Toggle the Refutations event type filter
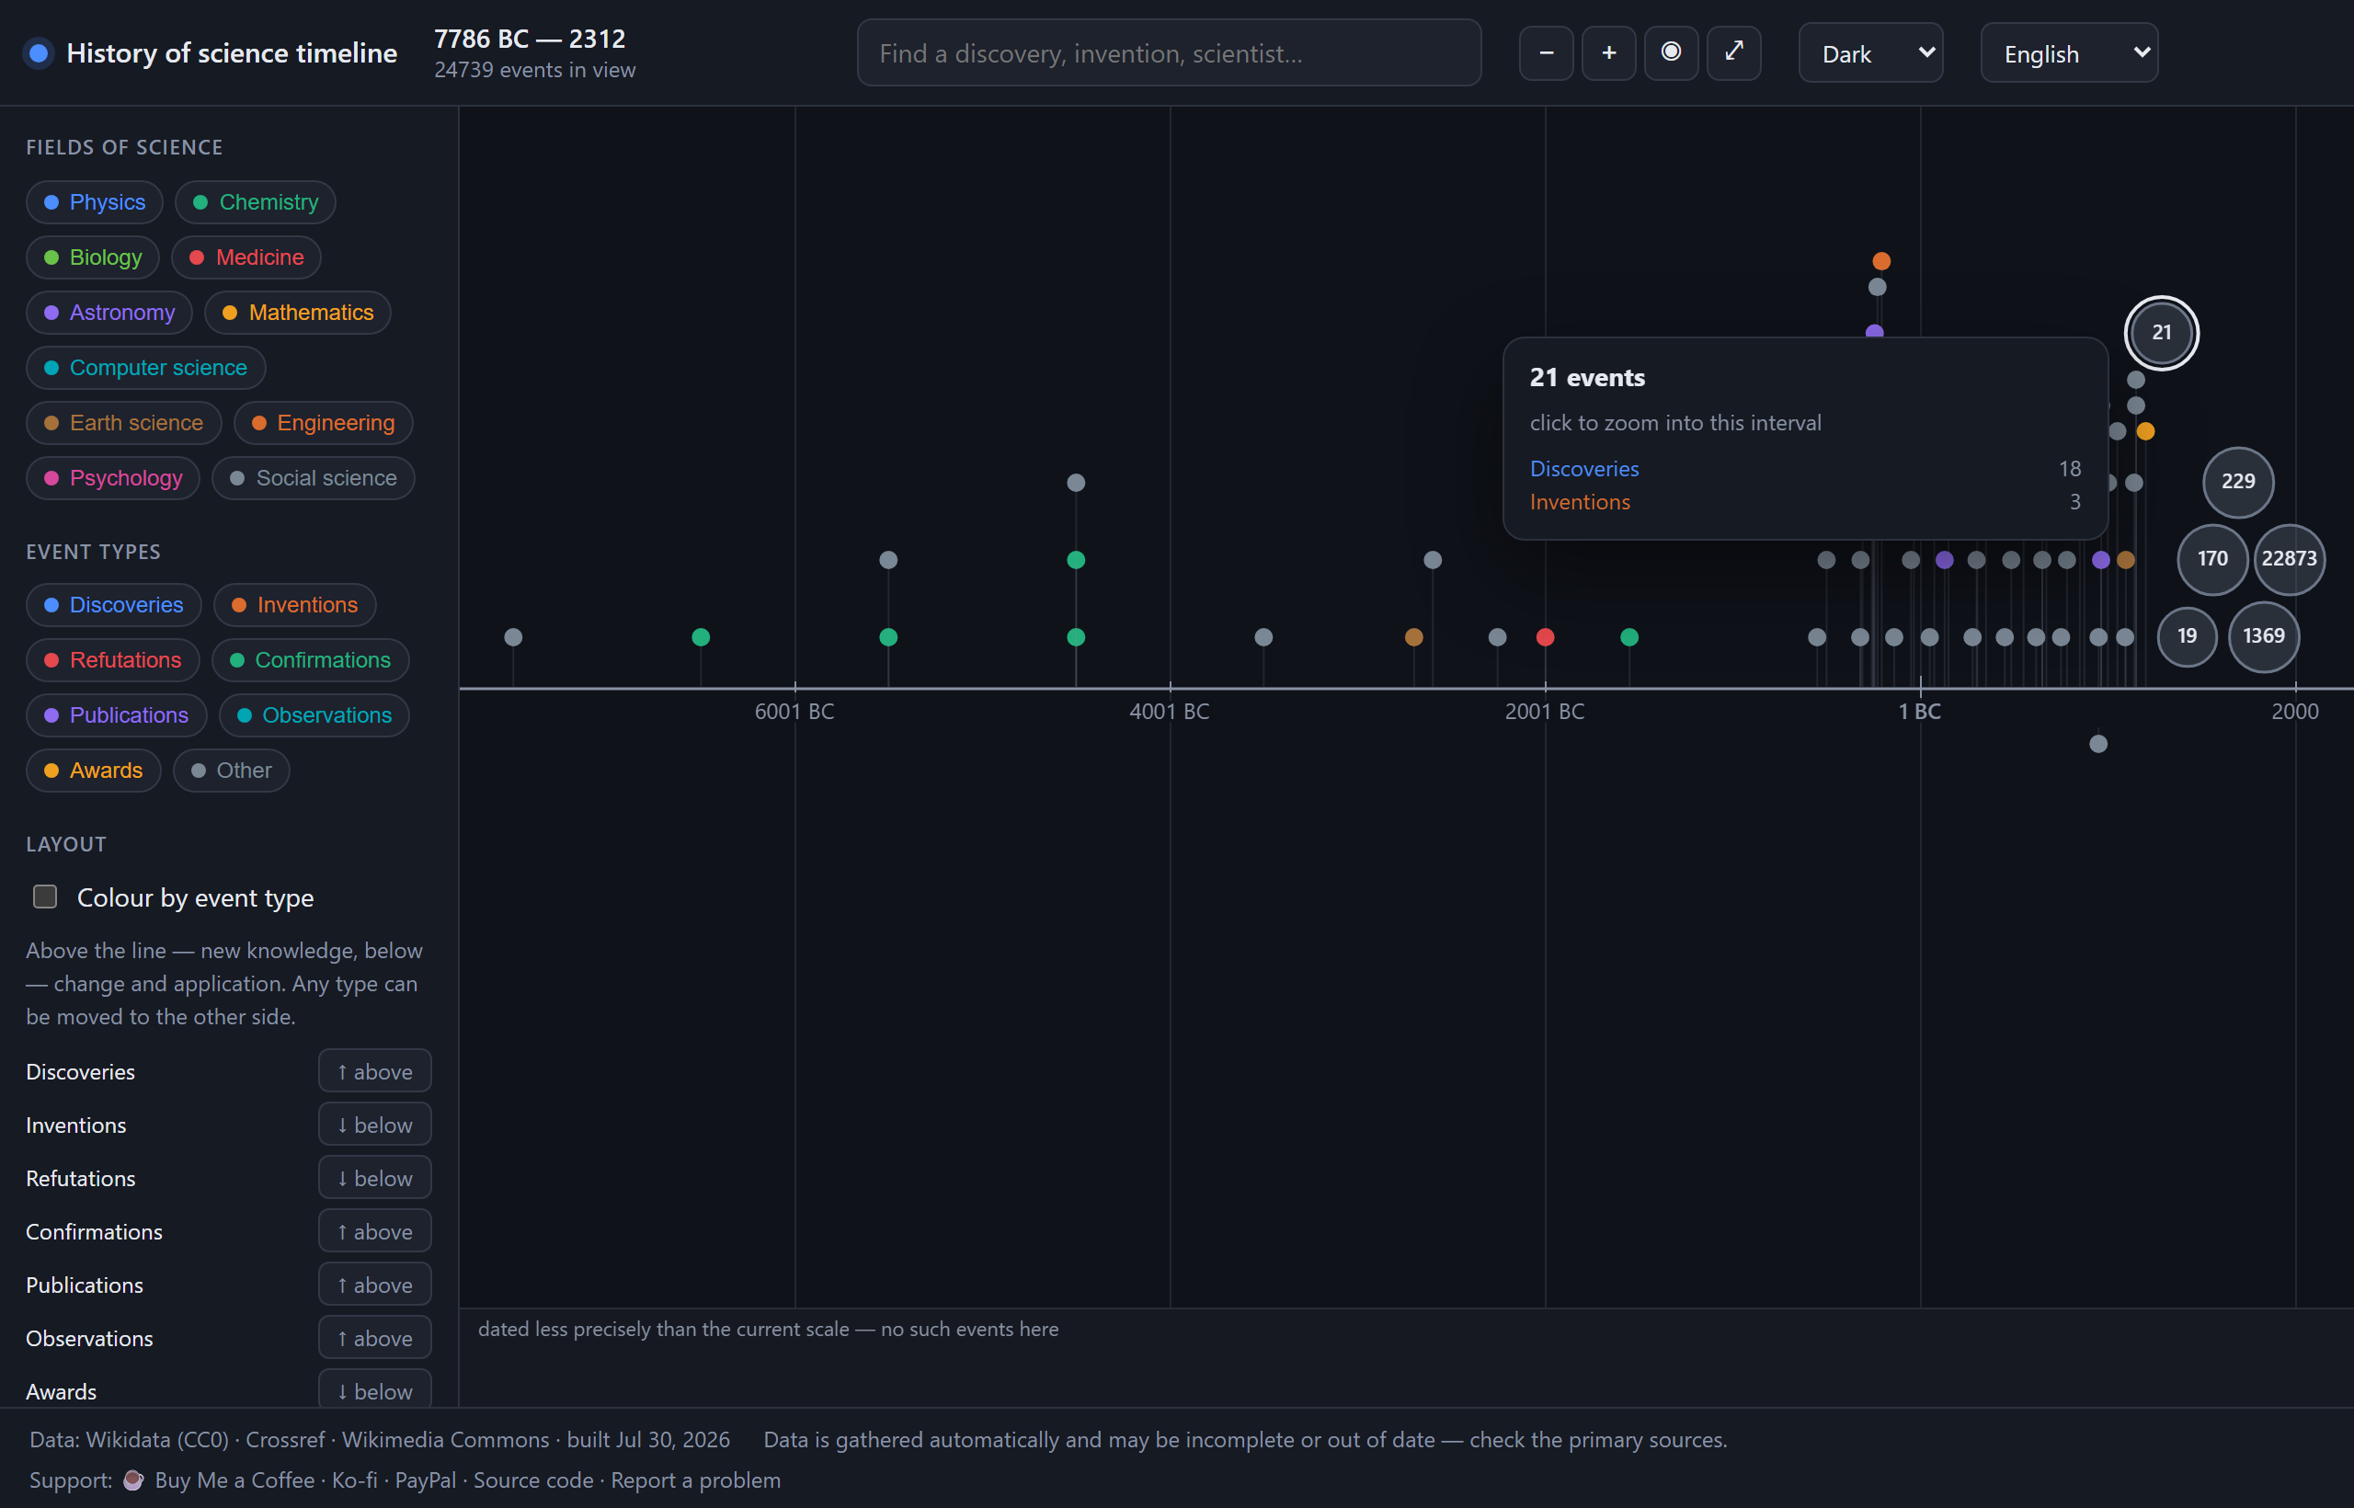Image resolution: width=2354 pixels, height=1508 pixels. pos(112,660)
